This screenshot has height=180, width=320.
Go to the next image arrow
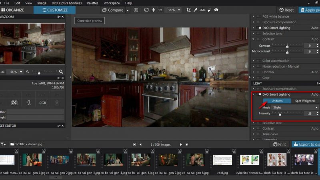181,144
